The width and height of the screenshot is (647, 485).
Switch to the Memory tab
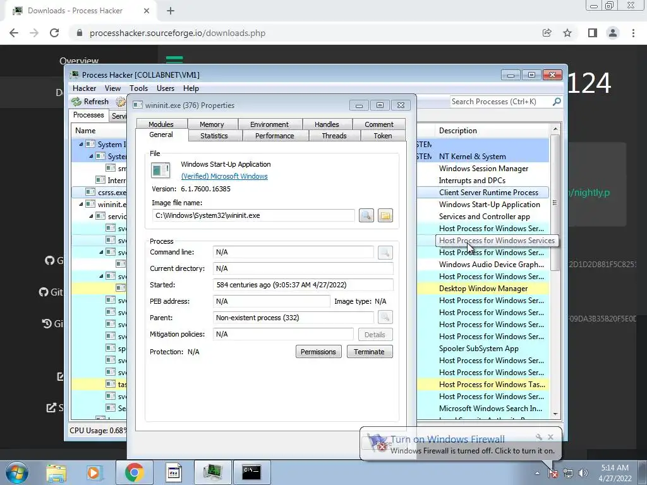point(212,124)
